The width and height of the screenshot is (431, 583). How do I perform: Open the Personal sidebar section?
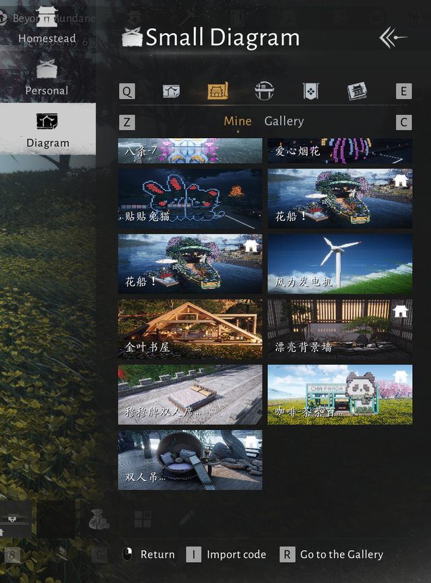(x=47, y=77)
